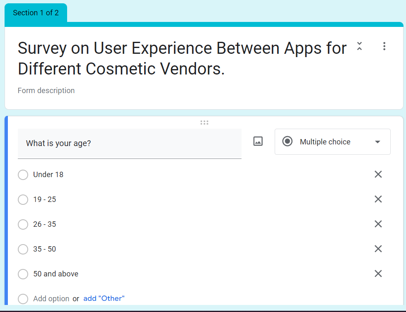Select the '50 and above' radio button

[x=23, y=274]
